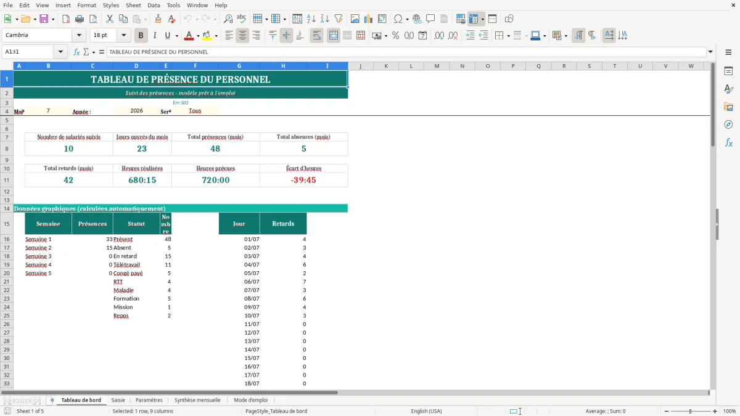The image size is (740, 416).
Task: Export directly as PDF
Action: point(66,19)
